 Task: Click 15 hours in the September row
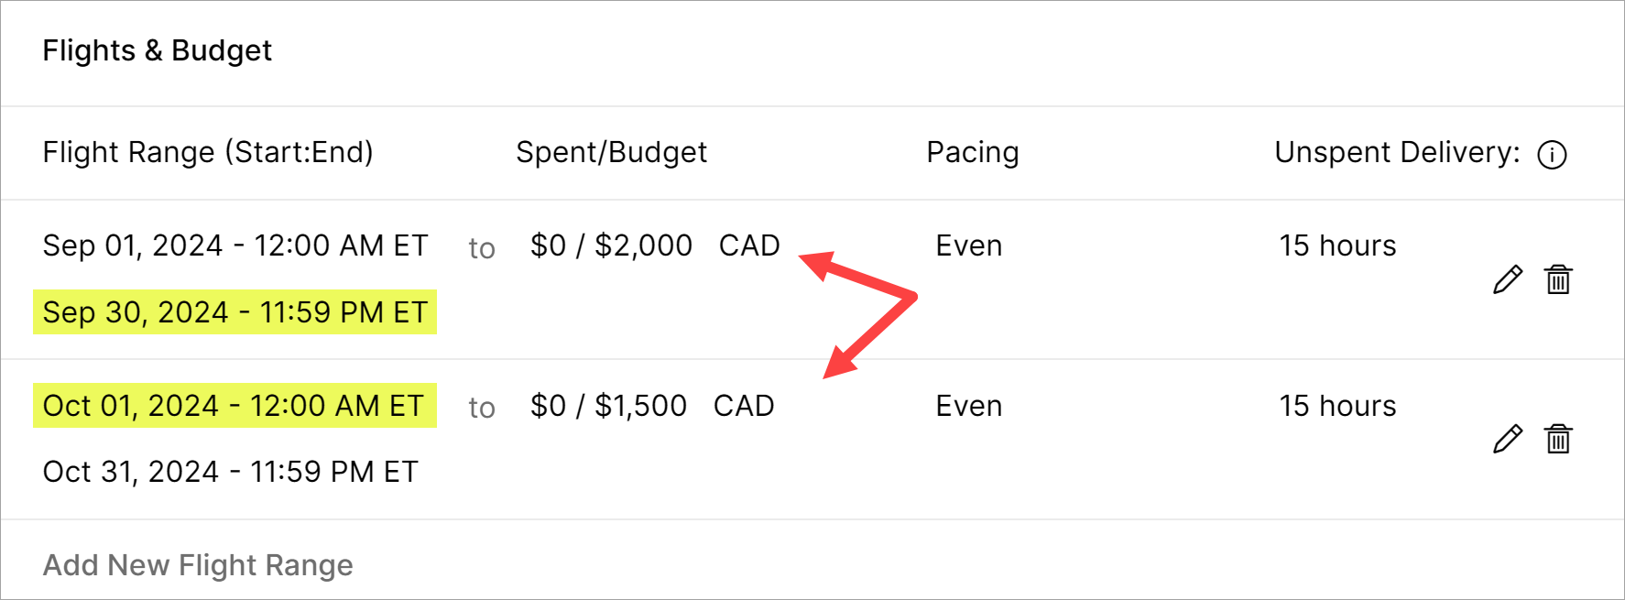click(x=1337, y=245)
